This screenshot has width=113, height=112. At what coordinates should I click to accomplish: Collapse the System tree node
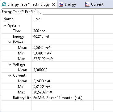click(x=5, y=25)
